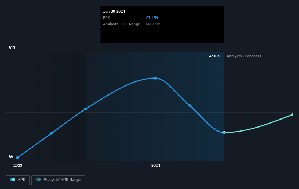The width and height of the screenshot is (299, 189).
Task: Click the 2023 axis label
Action: 18,166
